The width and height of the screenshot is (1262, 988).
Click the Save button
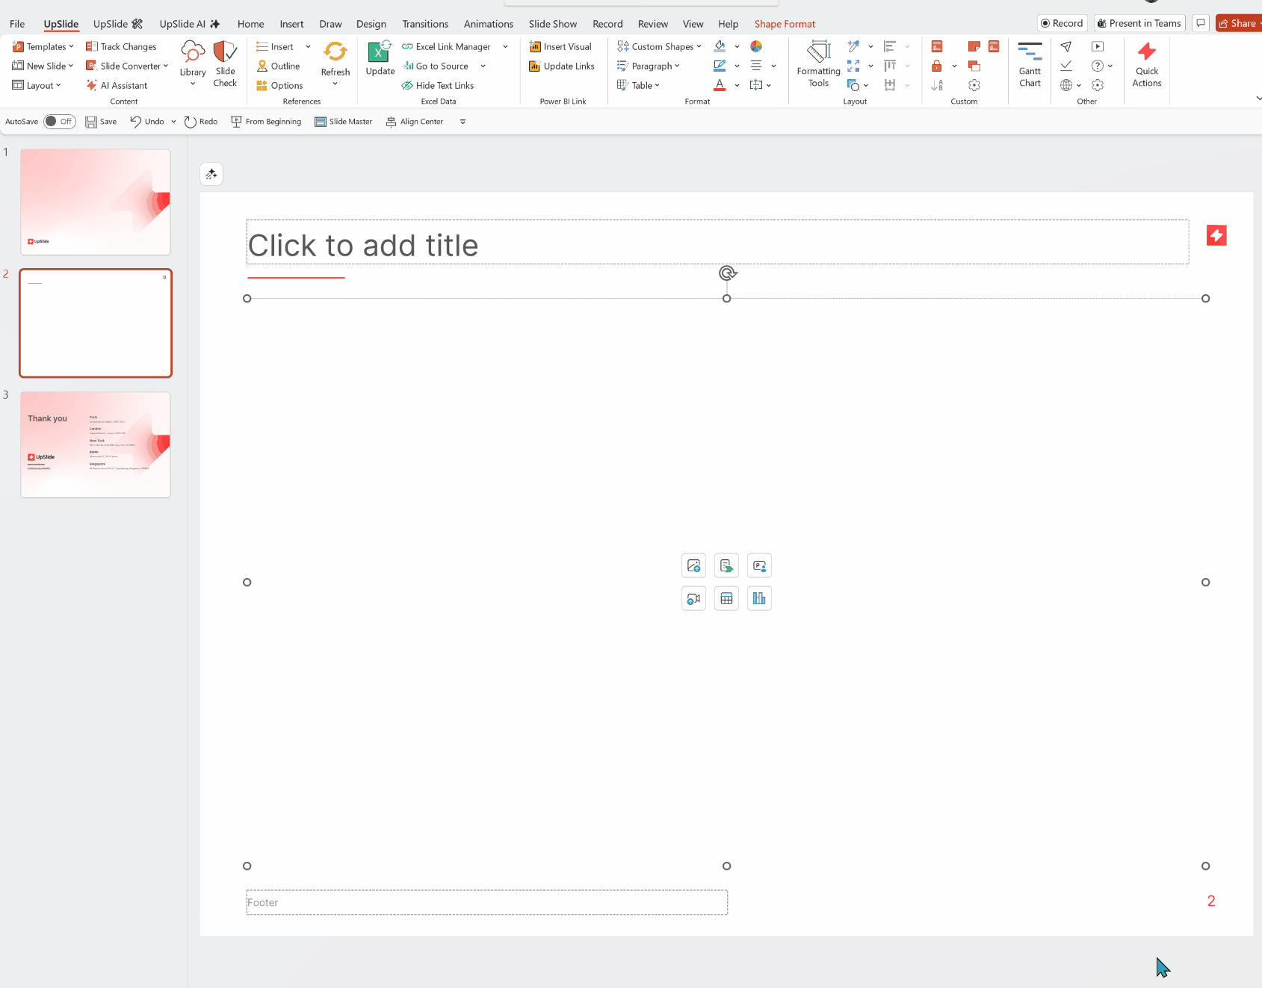101,122
